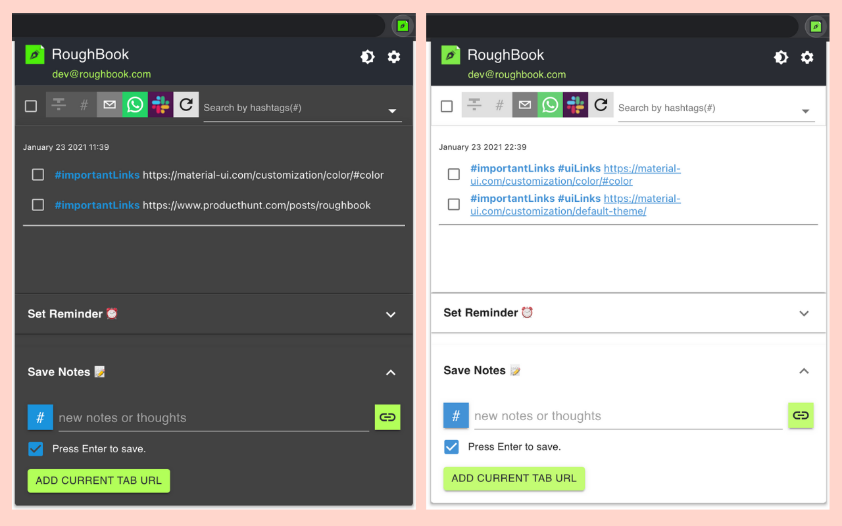Collapse Save Notes chevron in light panel
This screenshot has height=526, width=842.
click(804, 371)
